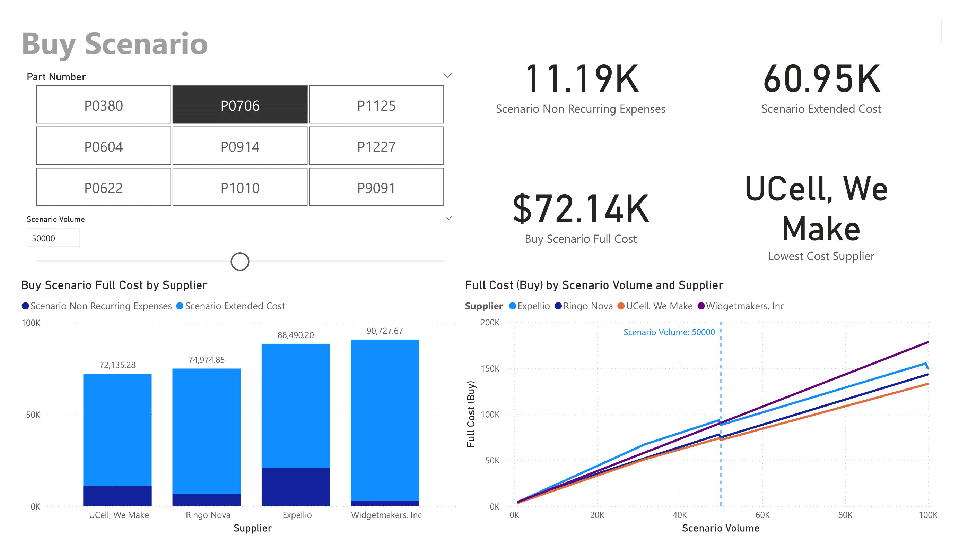Click the P0622 part tile
This screenshot has width=959, height=555.
(x=104, y=187)
